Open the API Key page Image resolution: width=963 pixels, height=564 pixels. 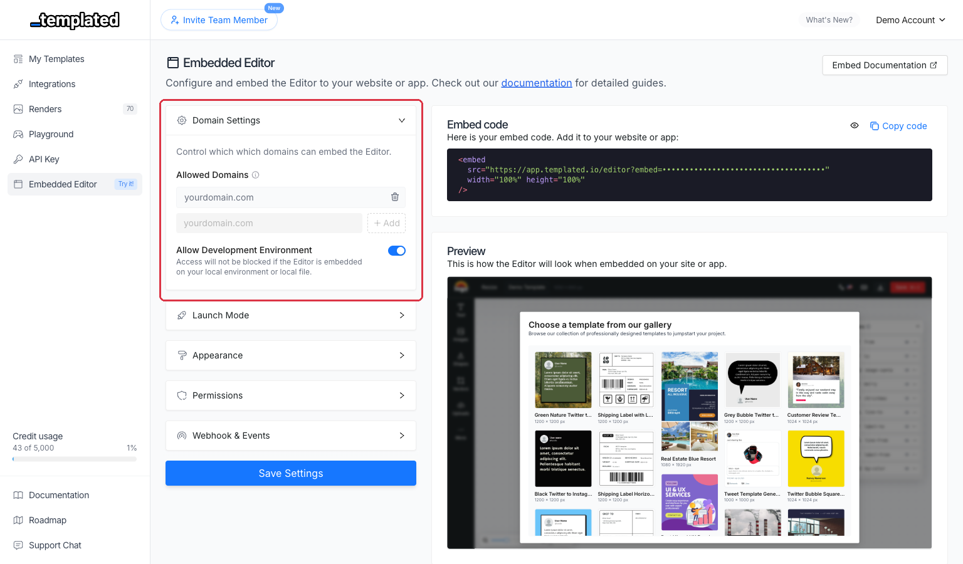pos(44,159)
